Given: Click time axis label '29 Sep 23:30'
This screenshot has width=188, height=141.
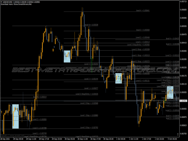Looking at the screenshot, I should coord(57,139).
